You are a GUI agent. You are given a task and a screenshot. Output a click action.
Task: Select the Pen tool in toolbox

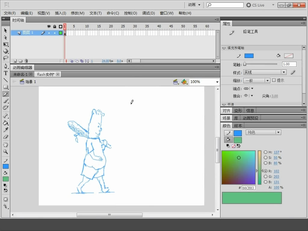5,66
